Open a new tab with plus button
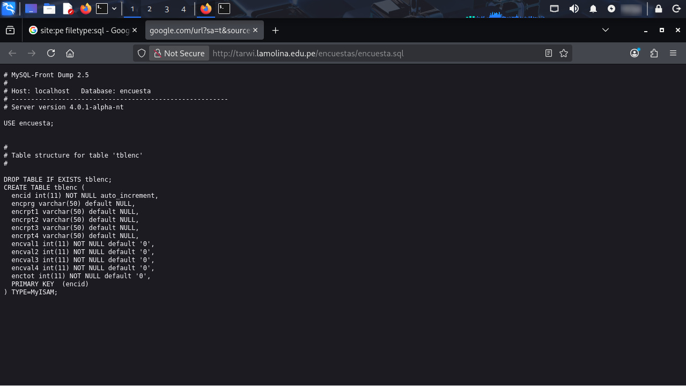686x386 pixels. point(276,31)
